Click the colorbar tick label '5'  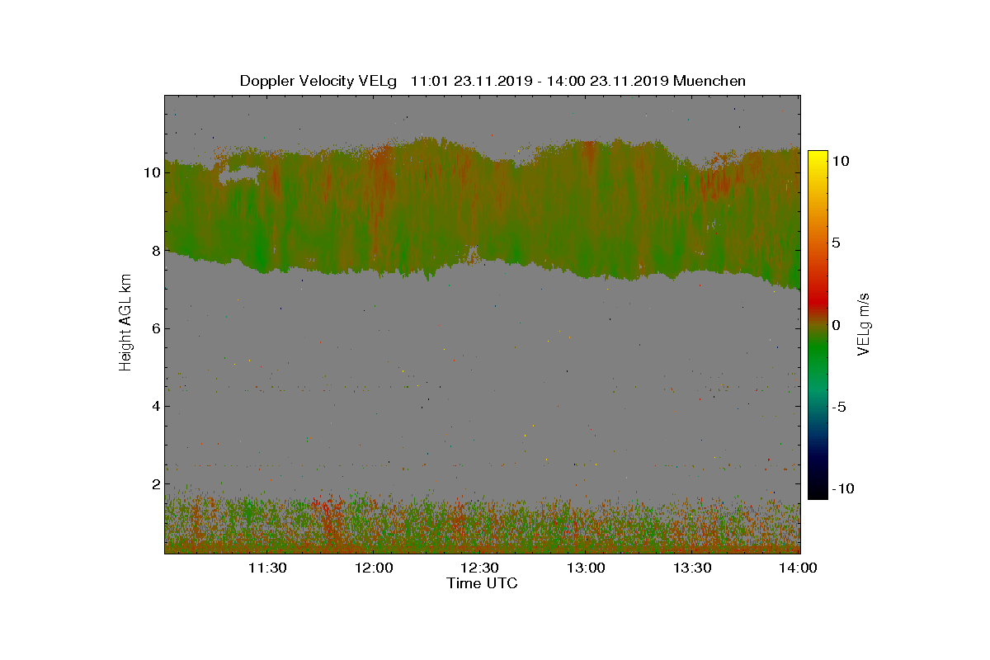(x=835, y=243)
